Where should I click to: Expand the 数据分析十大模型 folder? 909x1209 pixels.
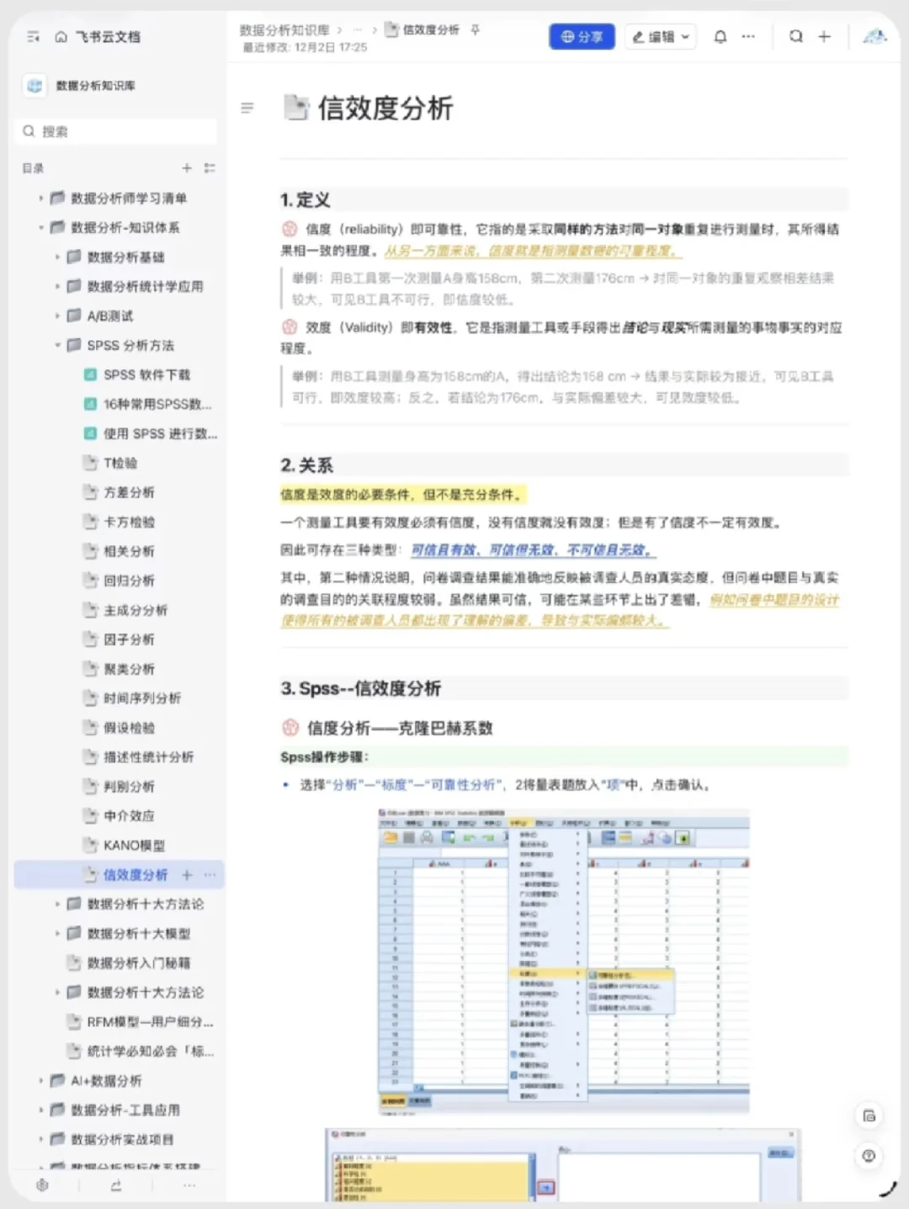click(57, 934)
